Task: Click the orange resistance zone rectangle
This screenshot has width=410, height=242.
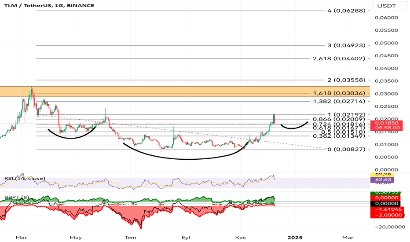Action: [185, 92]
